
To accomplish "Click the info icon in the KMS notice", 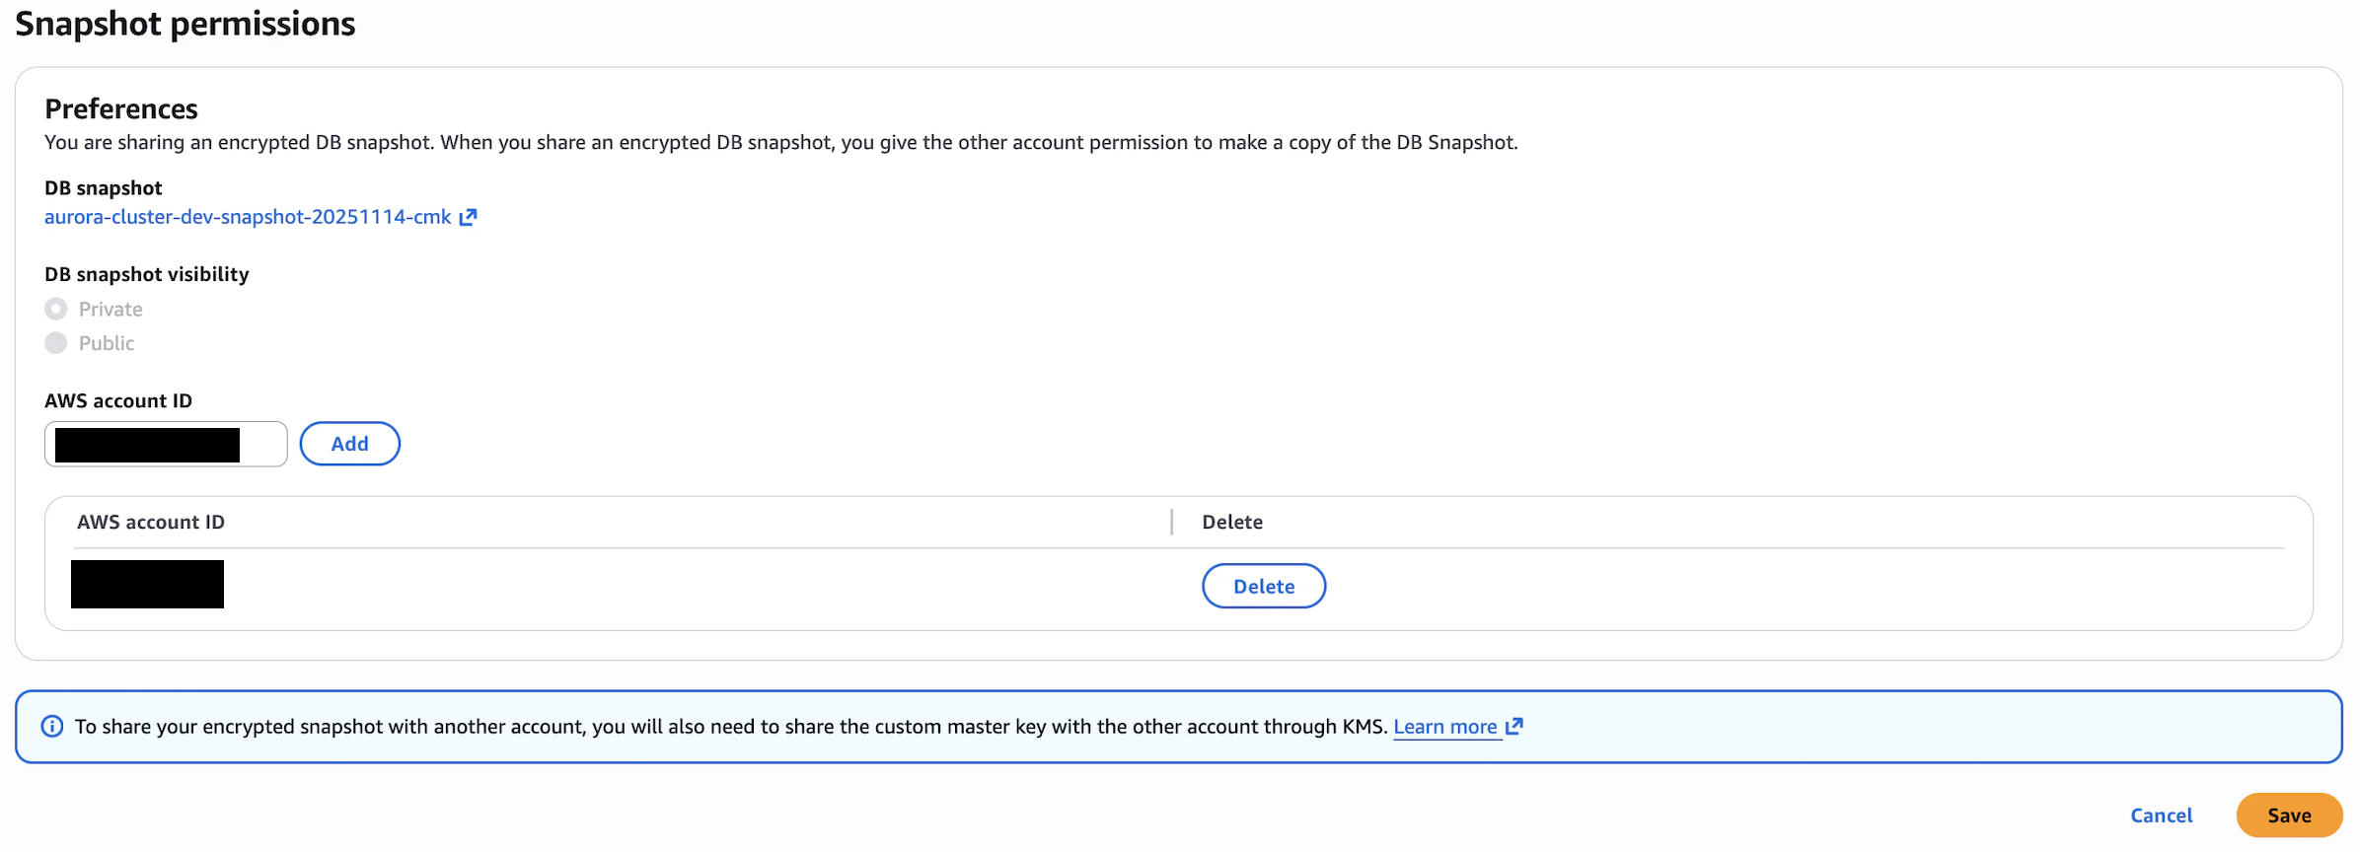I will (52, 727).
